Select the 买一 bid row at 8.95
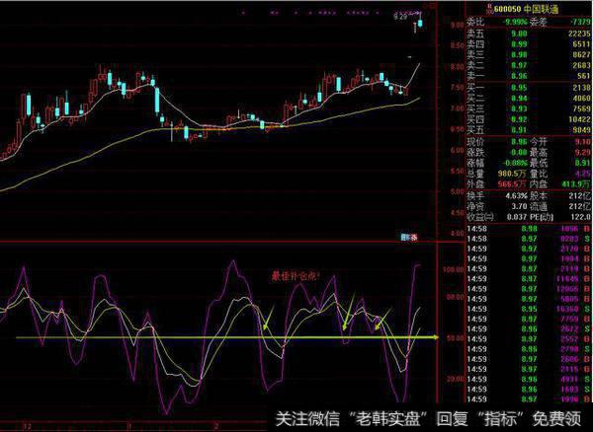The height and width of the screenshot is (432, 593). (529, 88)
